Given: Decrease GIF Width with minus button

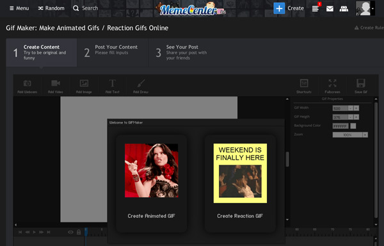Looking at the screenshot, I should point(351,108).
